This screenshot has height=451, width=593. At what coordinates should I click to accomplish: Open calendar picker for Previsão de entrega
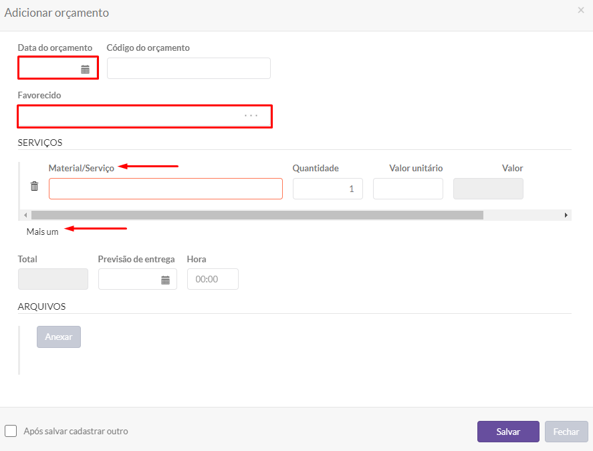(165, 280)
